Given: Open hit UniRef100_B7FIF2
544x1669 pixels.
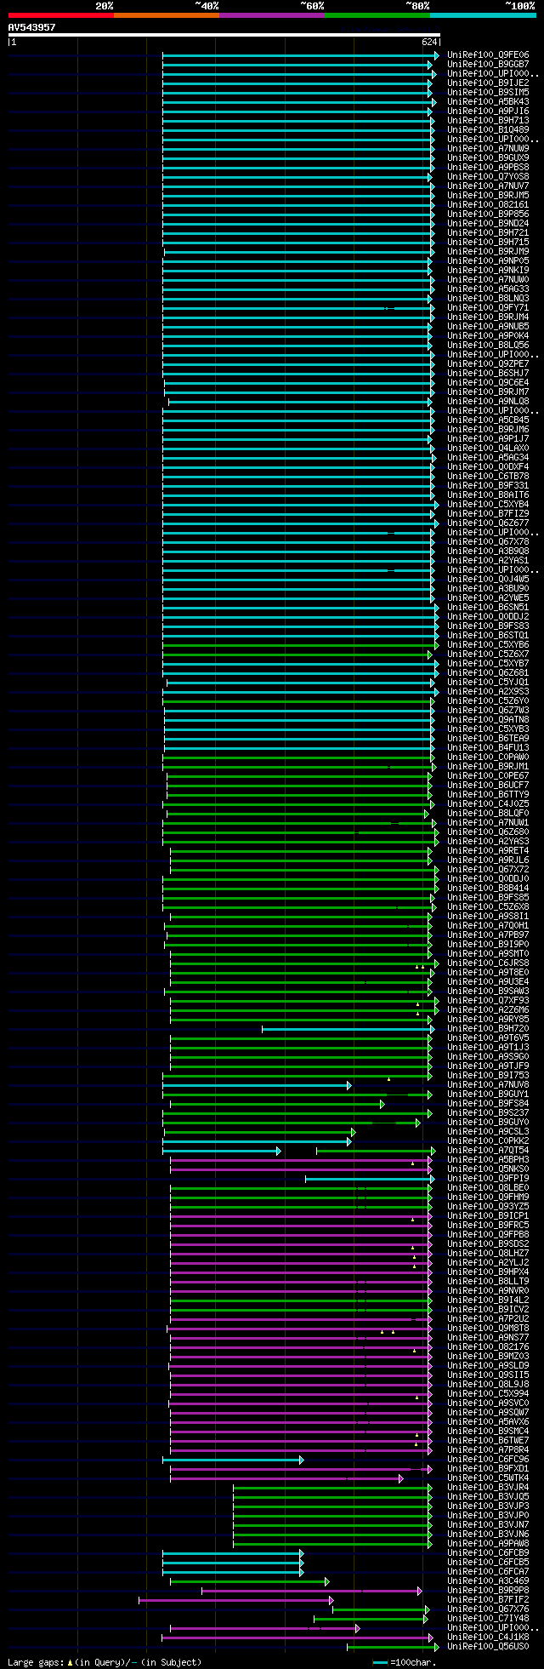Looking at the screenshot, I should (488, 1600).
